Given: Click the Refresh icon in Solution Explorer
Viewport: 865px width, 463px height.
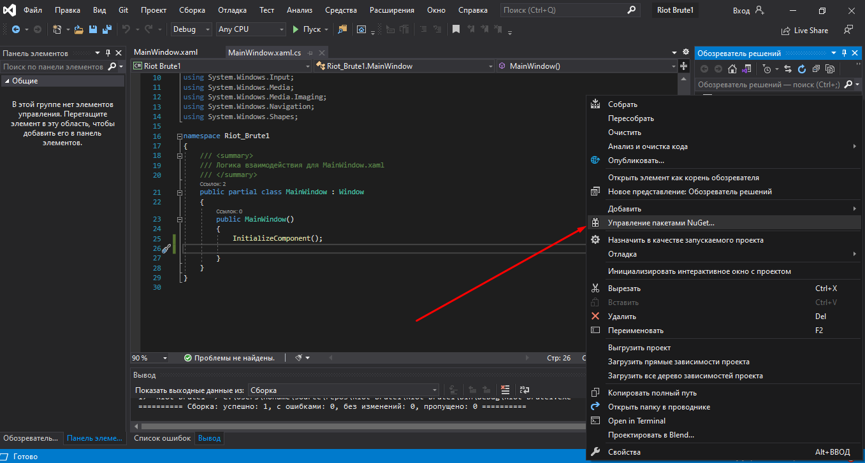Looking at the screenshot, I should [x=801, y=69].
